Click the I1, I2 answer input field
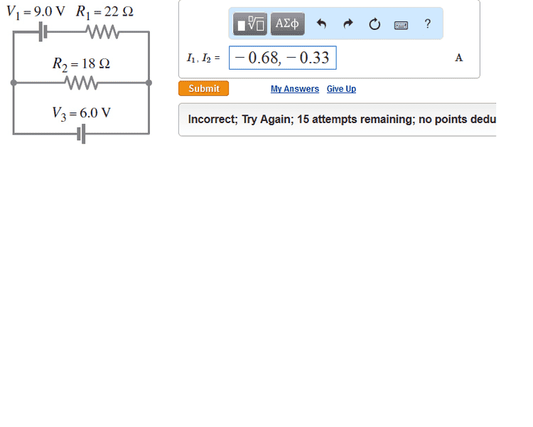Screen dimensions: 533x427 (x=283, y=58)
